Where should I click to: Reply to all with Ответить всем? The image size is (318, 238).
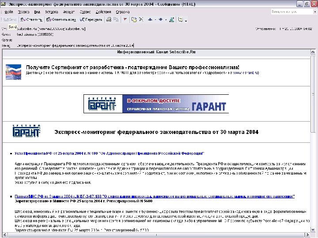61,20
